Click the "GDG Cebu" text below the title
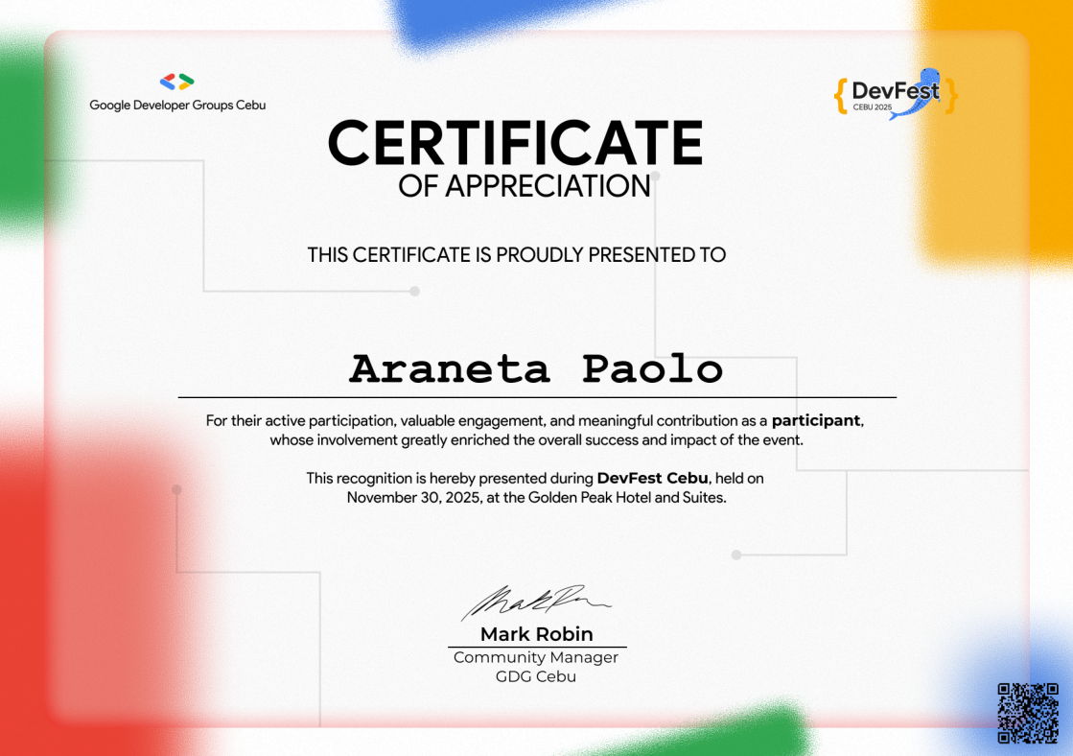This screenshot has height=756, width=1073. click(x=536, y=676)
